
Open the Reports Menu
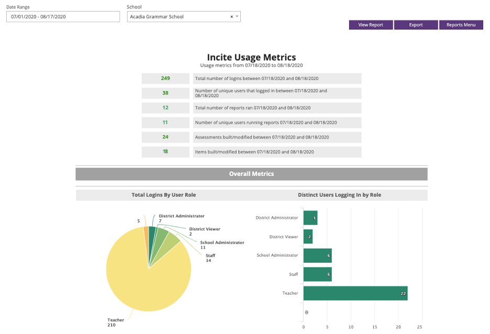(x=461, y=25)
